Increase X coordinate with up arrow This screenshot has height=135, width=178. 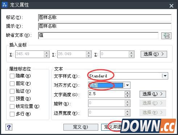(x=46, y=53)
